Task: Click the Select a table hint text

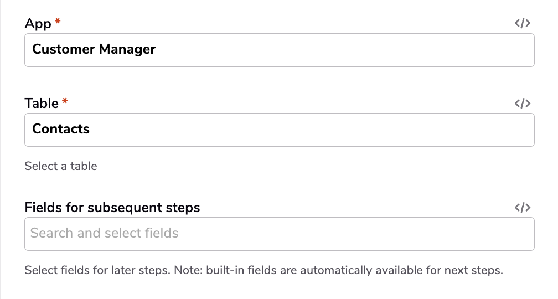Action: pos(61,166)
